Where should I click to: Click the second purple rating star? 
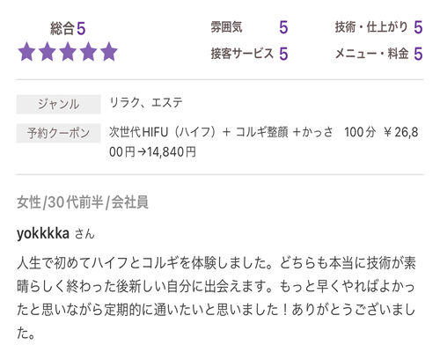click(x=48, y=52)
